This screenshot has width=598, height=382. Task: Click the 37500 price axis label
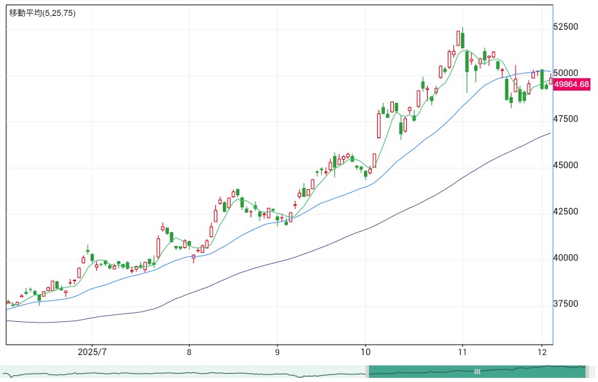tap(565, 304)
